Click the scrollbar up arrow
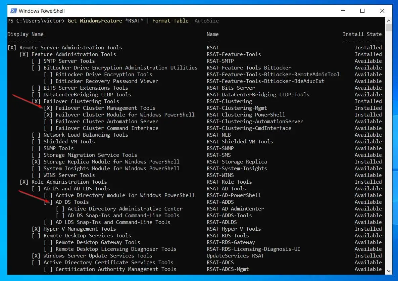 [x=389, y=20]
